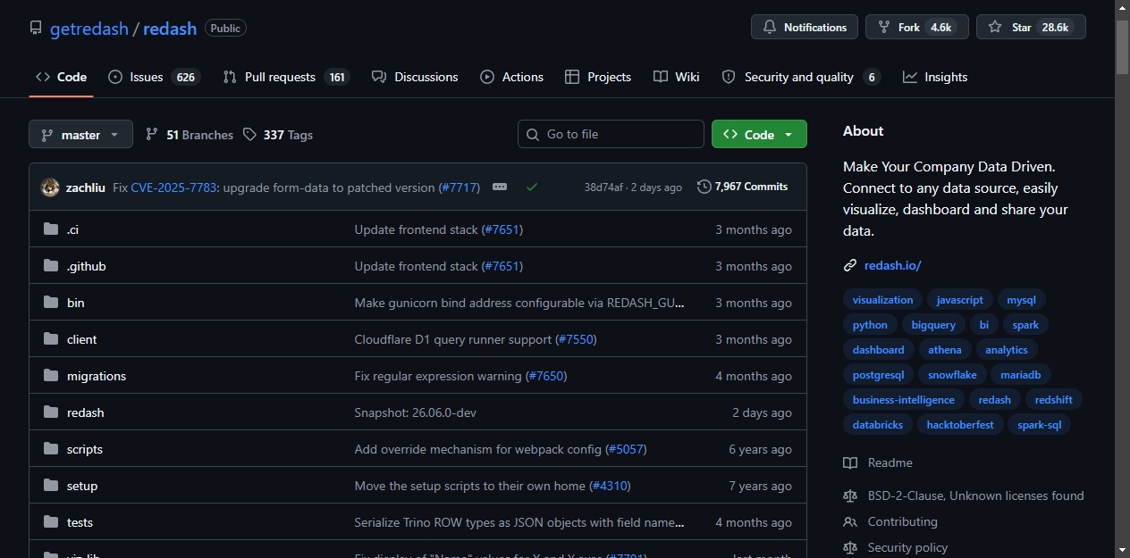
Task: Open Fork button for repository
Action: point(916,27)
